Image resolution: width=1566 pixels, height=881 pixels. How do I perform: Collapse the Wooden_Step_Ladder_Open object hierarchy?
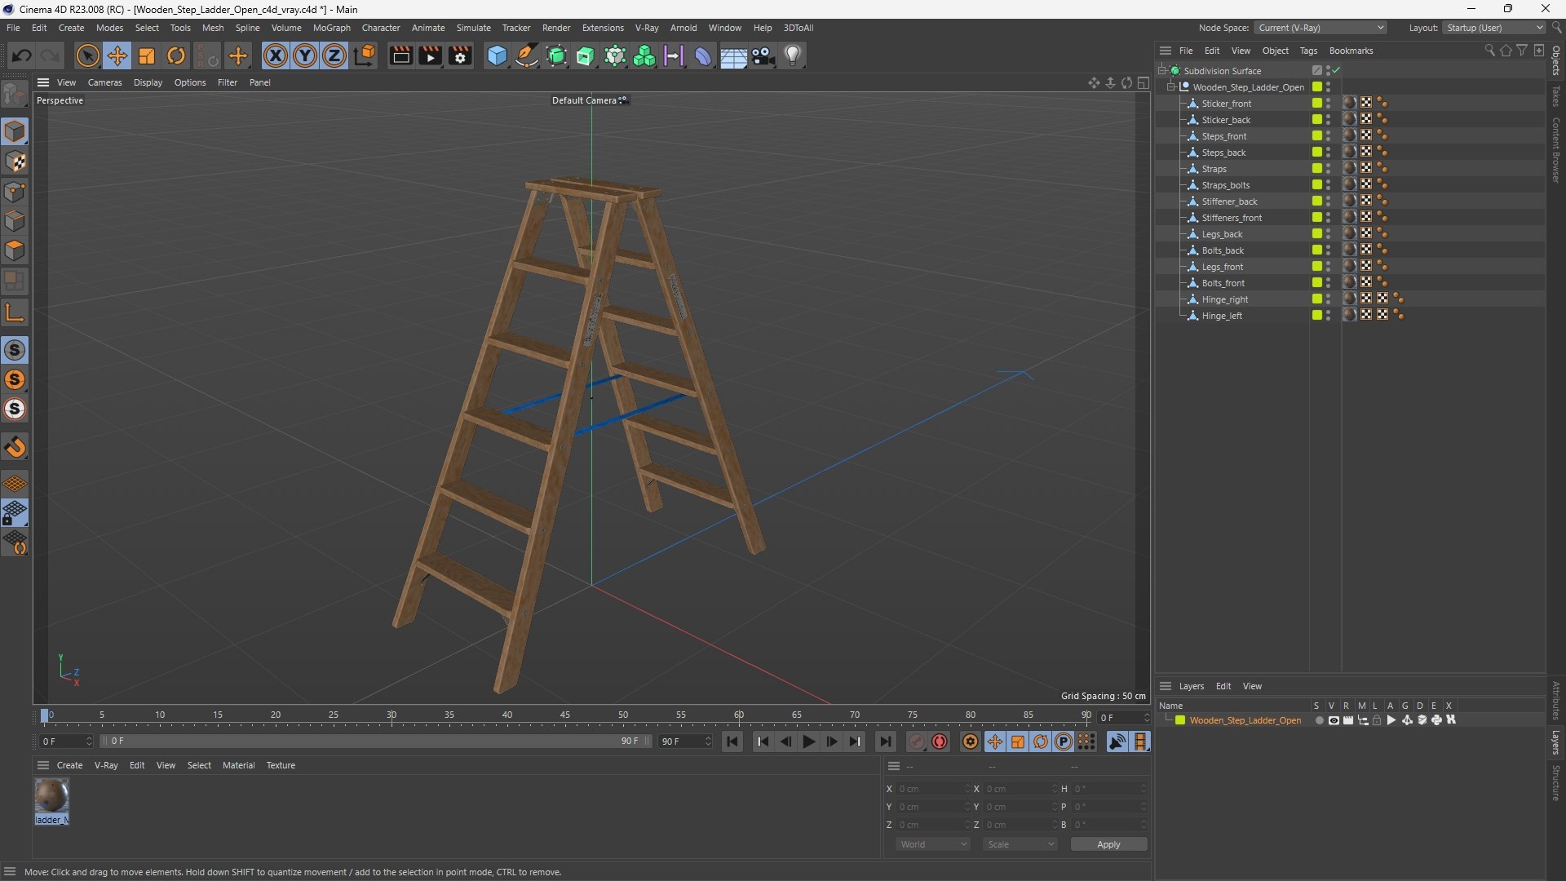(x=1172, y=86)
